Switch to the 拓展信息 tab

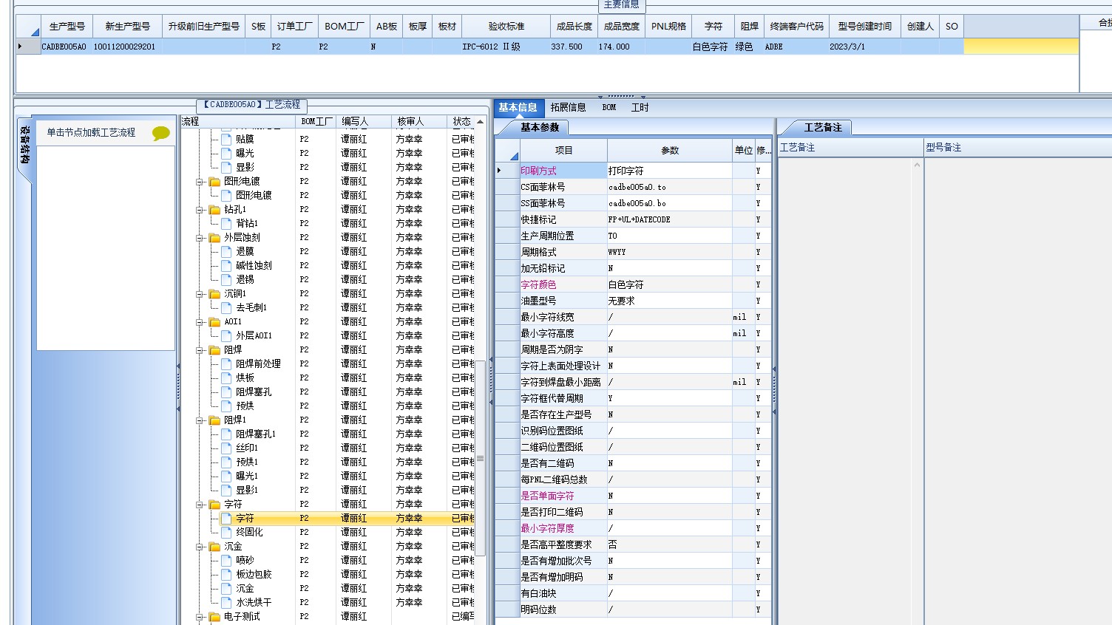[x=568, y=108]
